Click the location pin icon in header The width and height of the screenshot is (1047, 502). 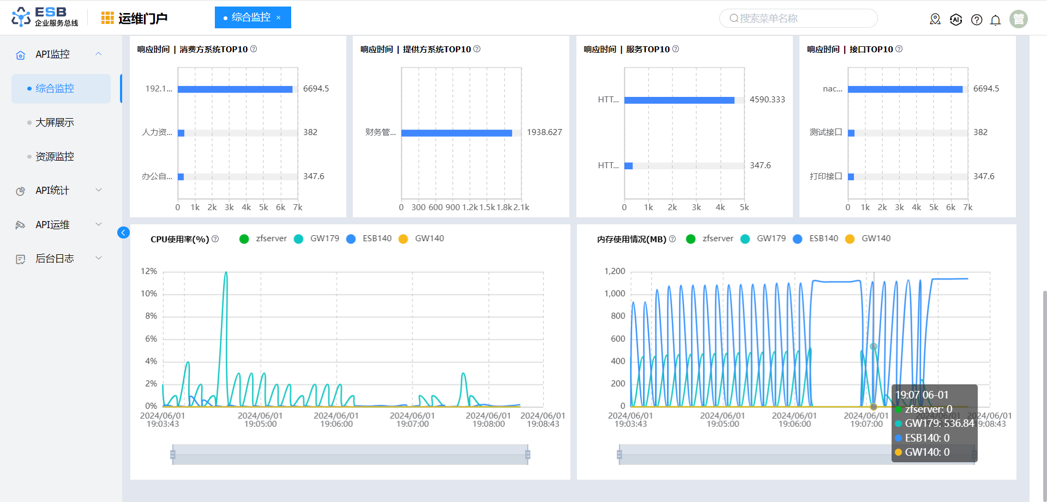coord(935,20)
